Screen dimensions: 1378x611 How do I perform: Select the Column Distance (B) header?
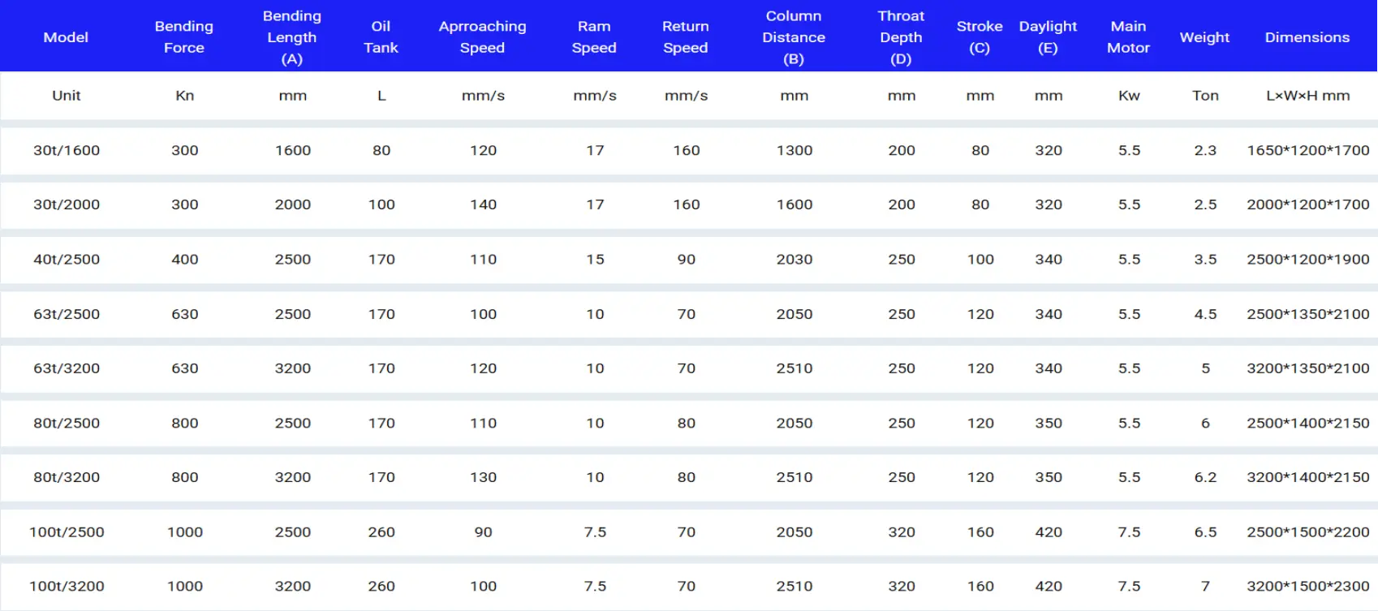pyautogui.click(x=794, y=37)
